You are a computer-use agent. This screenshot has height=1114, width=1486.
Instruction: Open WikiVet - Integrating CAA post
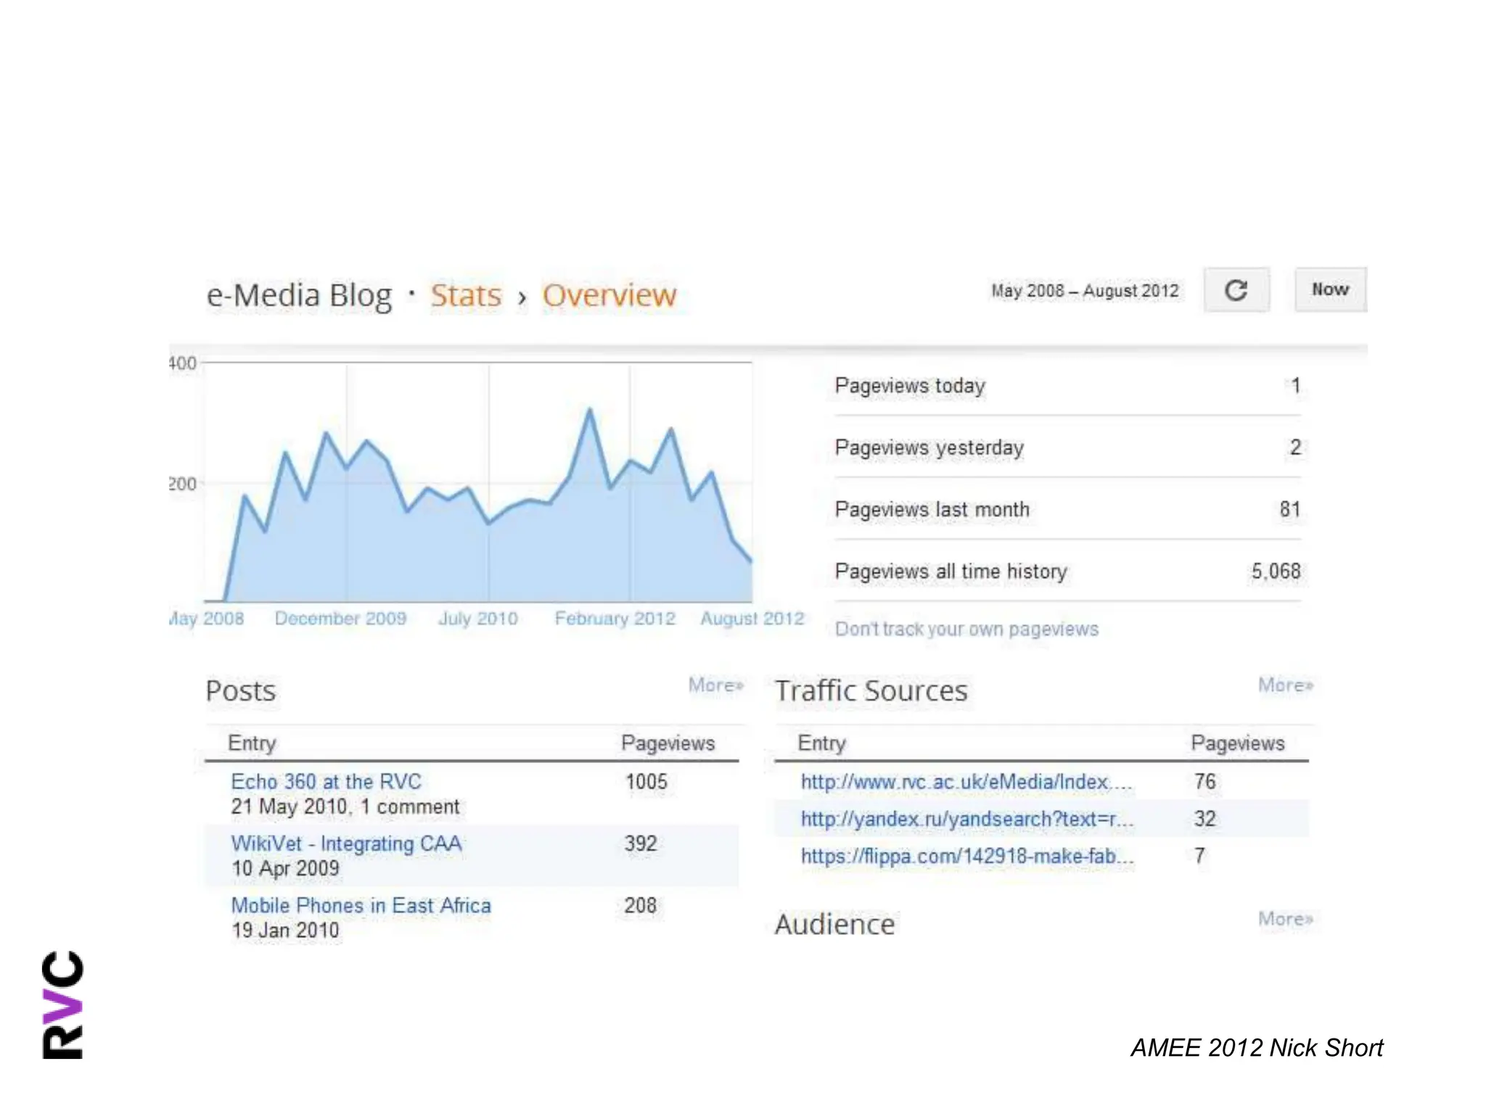click(346, 843)
